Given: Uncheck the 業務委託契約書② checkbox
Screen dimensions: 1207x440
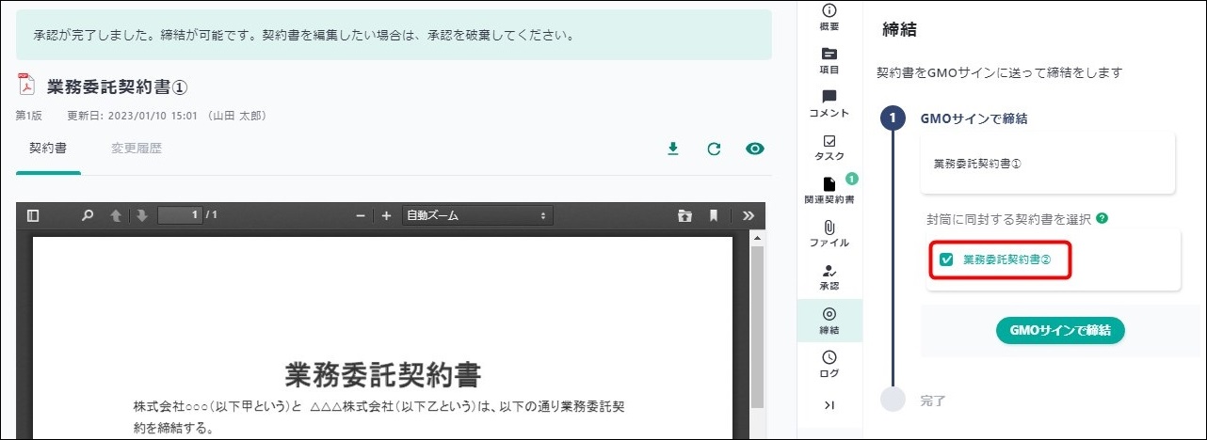Looking at the screenshot, I should (x=947, y=259).
